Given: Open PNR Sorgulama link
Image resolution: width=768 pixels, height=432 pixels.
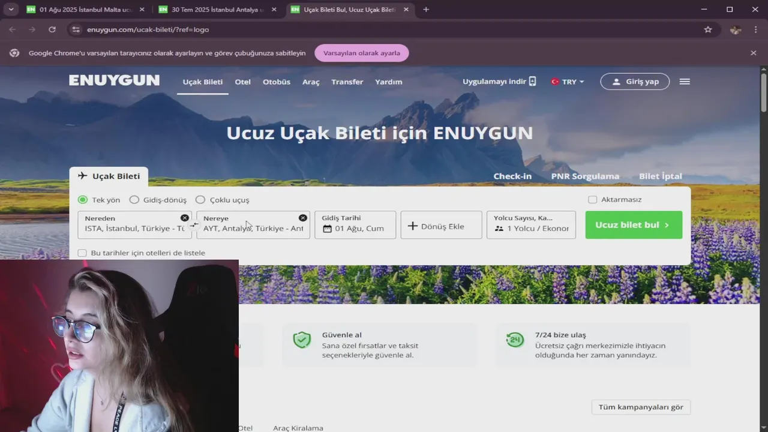Looking at the screenshot, I should coord(585,176).
